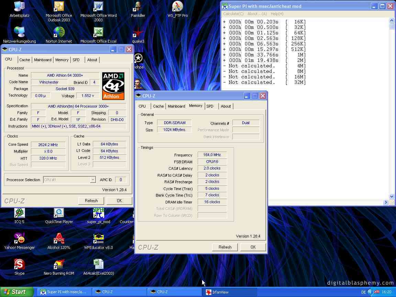The width and height of the screenshot is (396, 297).
Task: Click the 1M result line 00m 33.766s
Action: click(x=264, y=55)
